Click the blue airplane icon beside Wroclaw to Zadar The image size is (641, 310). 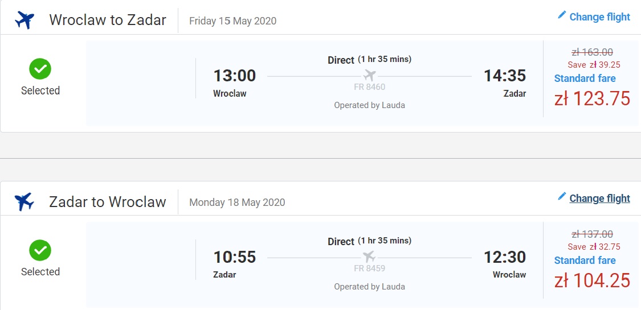click(x=25, y=20)
